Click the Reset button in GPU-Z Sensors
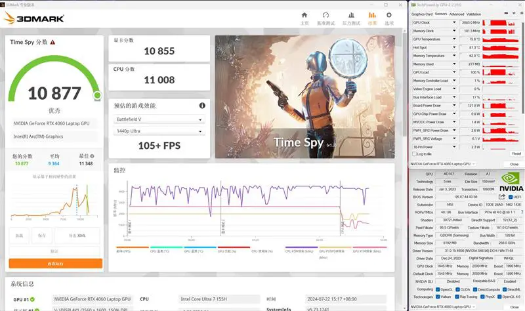The height and width of the screenshot is (311, 525). [516, 154]
